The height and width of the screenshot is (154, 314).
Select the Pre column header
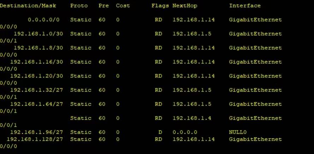click(103, 6)
